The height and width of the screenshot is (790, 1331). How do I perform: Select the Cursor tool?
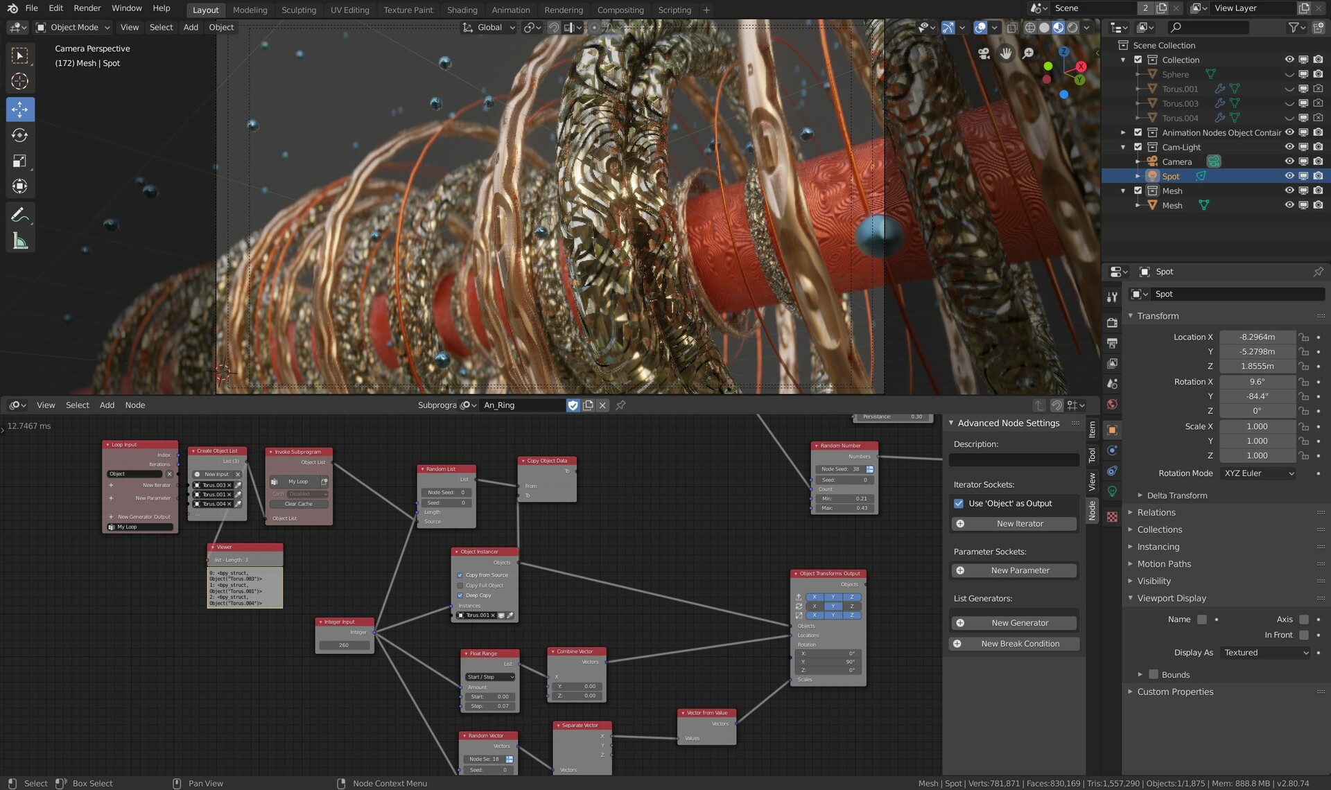click(19, 81)
